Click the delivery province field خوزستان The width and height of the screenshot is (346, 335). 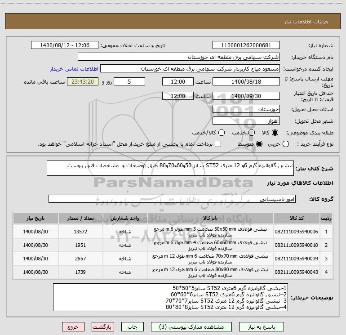246,109
